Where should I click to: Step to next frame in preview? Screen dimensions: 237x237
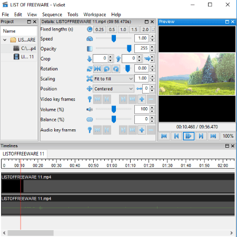click(x=201, y=136)
